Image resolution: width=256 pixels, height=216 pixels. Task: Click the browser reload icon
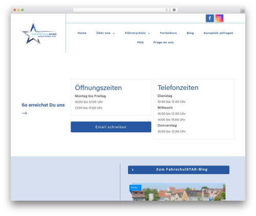(166, 10)
